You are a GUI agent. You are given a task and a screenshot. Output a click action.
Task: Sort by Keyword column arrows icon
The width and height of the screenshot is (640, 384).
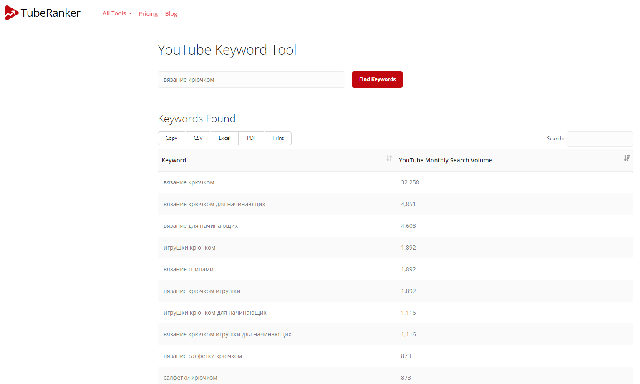tap(389, 158)
